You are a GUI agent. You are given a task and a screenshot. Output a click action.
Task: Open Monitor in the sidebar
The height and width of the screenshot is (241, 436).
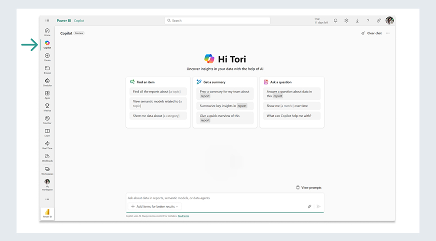47,120
